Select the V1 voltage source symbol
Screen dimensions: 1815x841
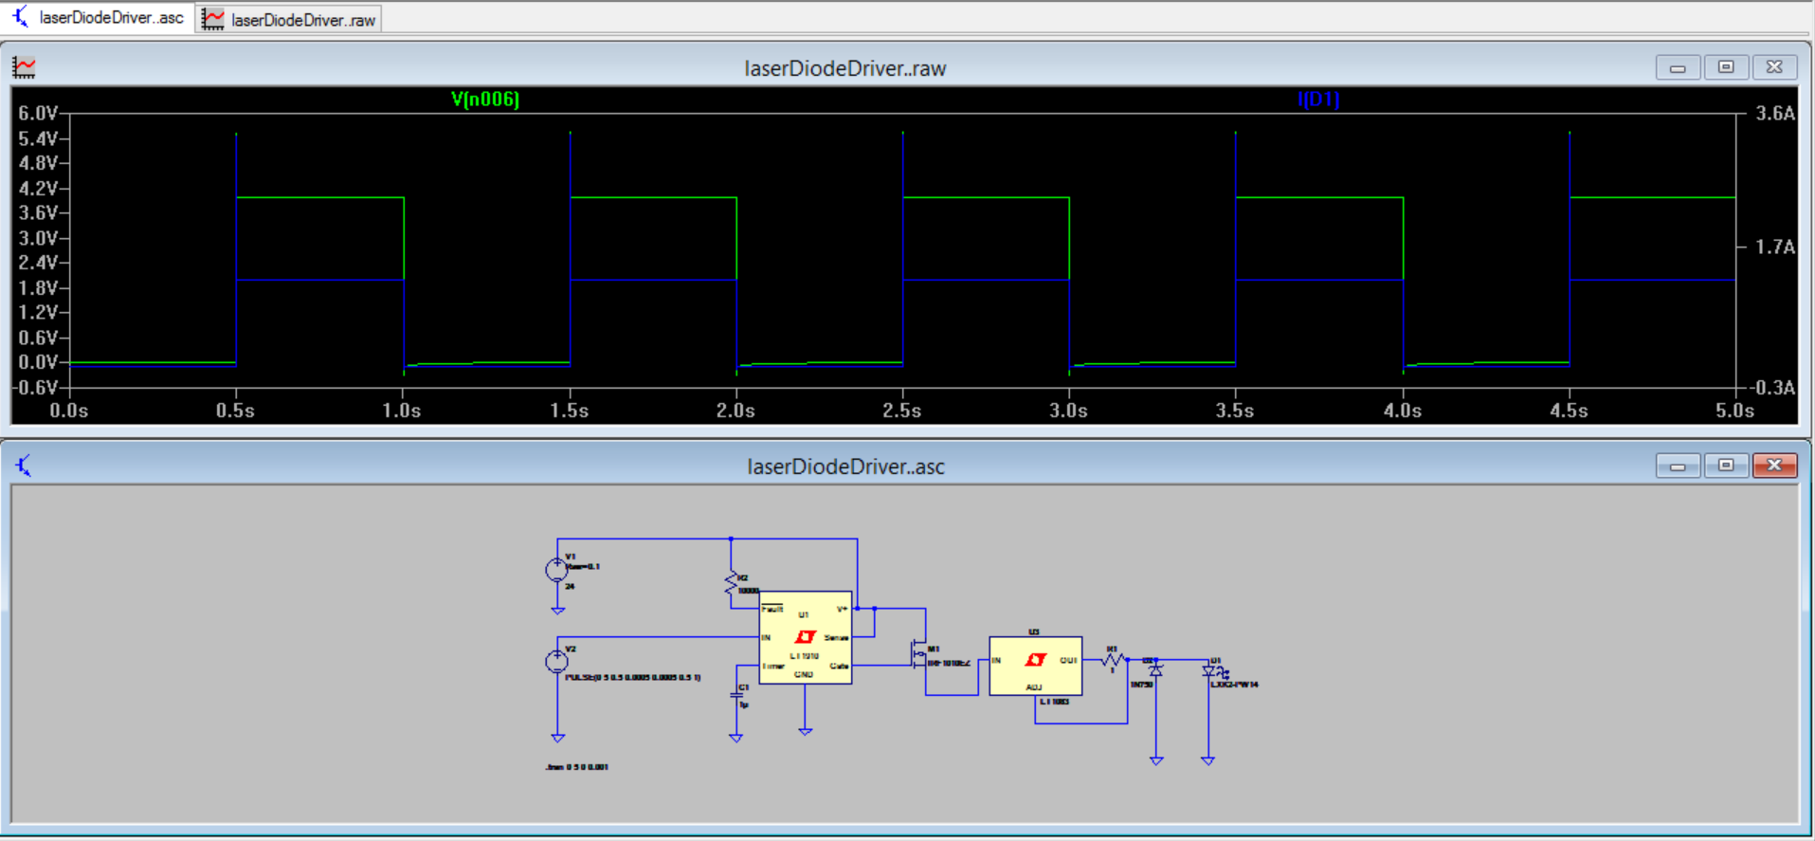(557, 570)
